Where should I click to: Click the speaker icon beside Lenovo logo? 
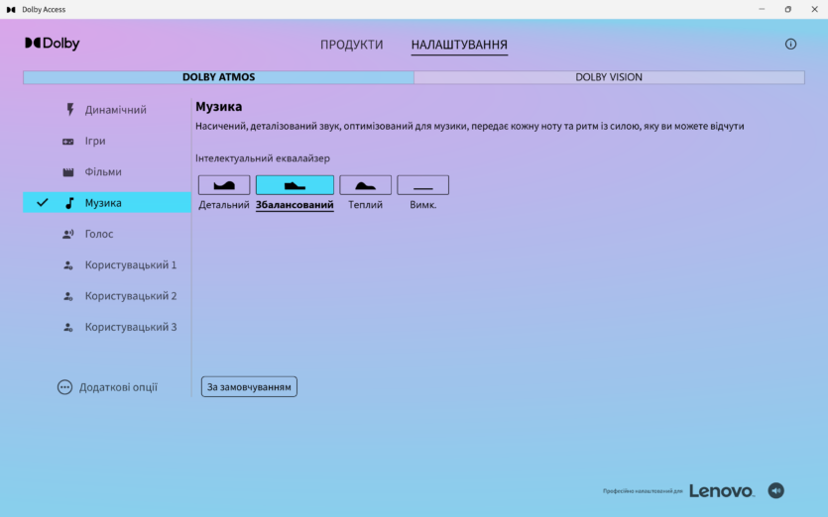pos(775,490)
